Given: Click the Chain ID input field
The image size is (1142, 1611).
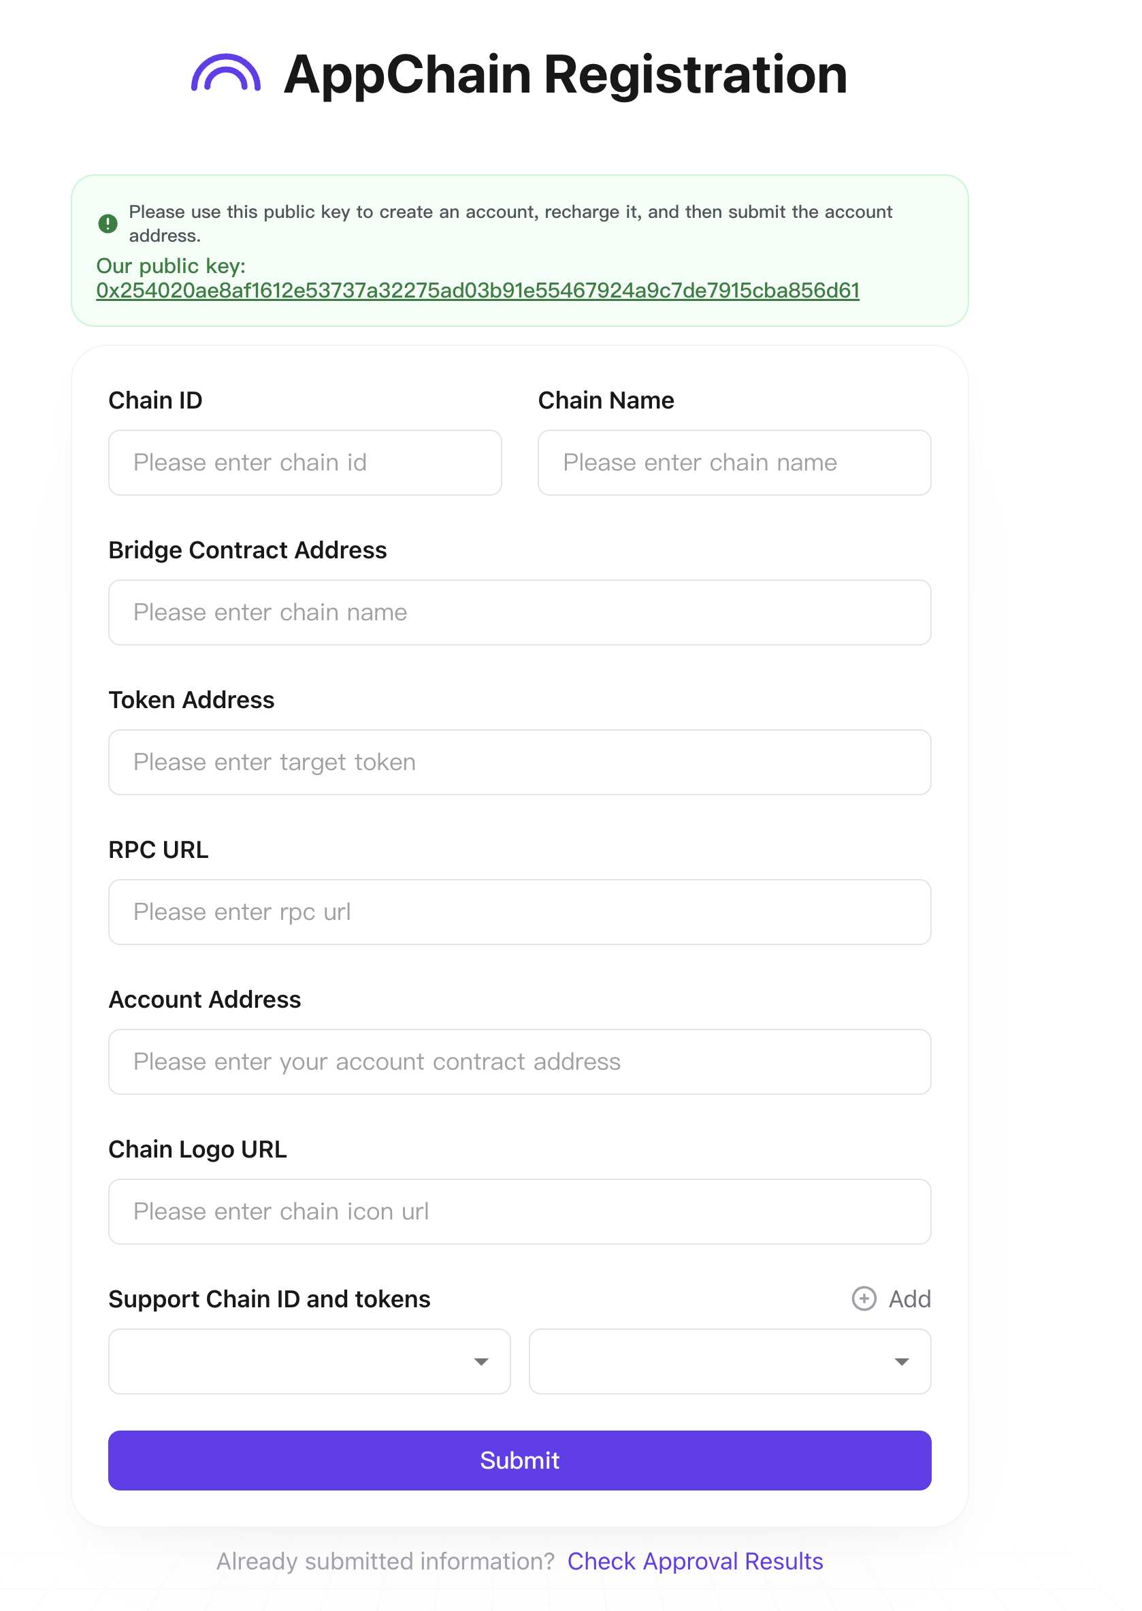Looking at the screenshot, I should tap(304, 462).
